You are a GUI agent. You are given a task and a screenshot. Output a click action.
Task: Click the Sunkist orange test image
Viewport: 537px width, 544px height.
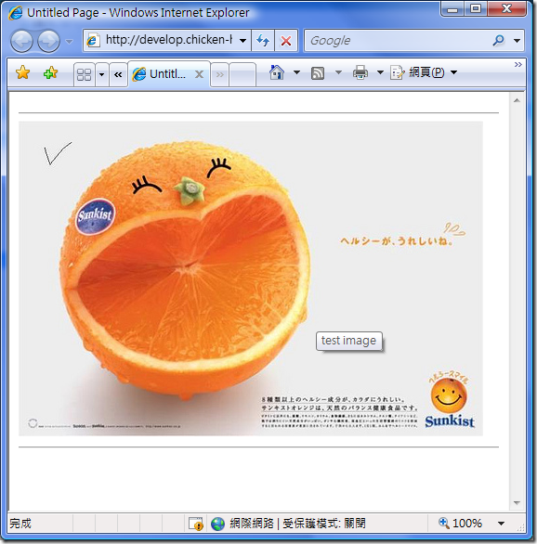click(251, 278)
